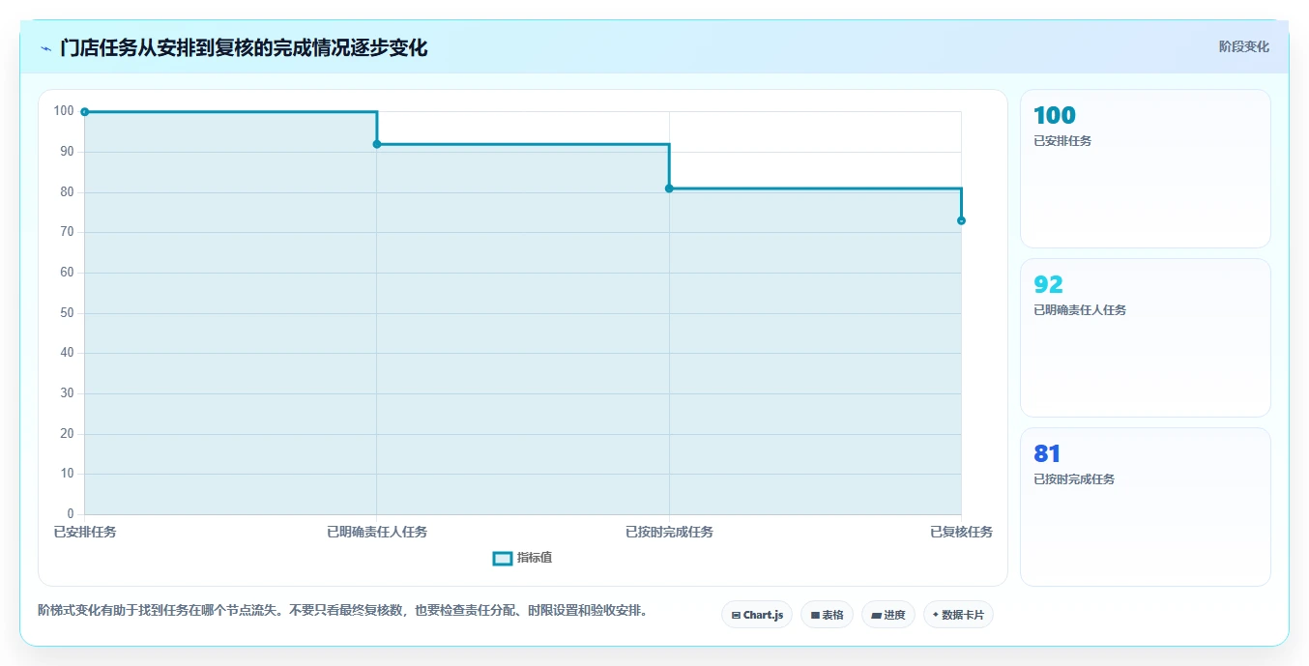Click the 已明确责任人任务 card caption

(1080, 310)
